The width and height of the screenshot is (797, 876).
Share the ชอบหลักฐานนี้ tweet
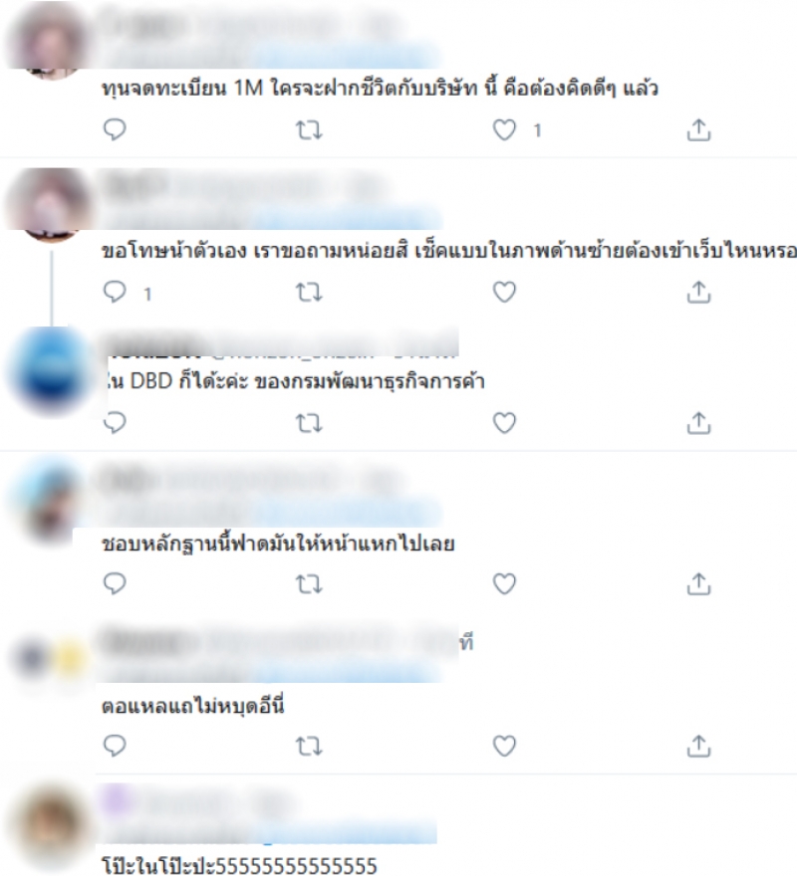point(698,583)
